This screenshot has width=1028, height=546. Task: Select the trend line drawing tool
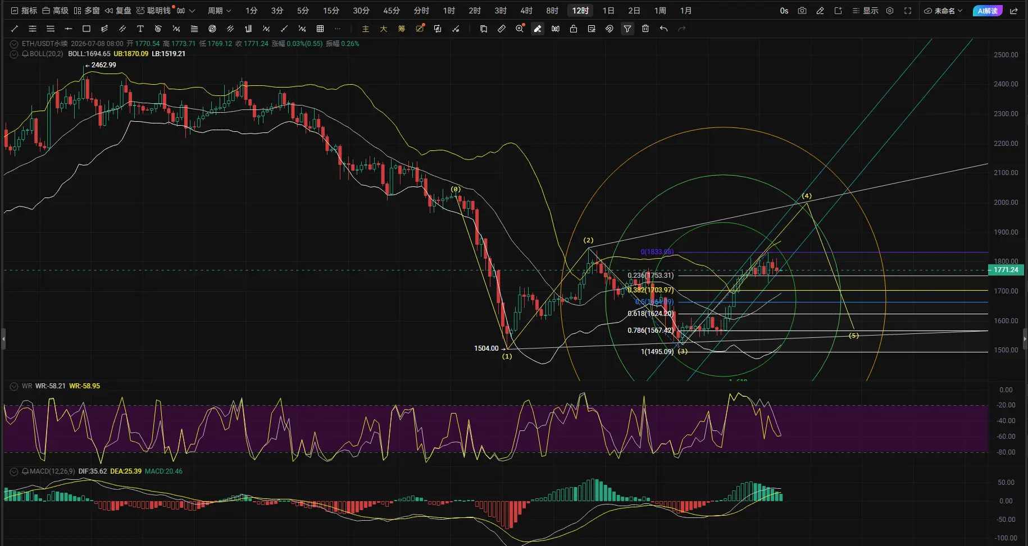point(15,29)
